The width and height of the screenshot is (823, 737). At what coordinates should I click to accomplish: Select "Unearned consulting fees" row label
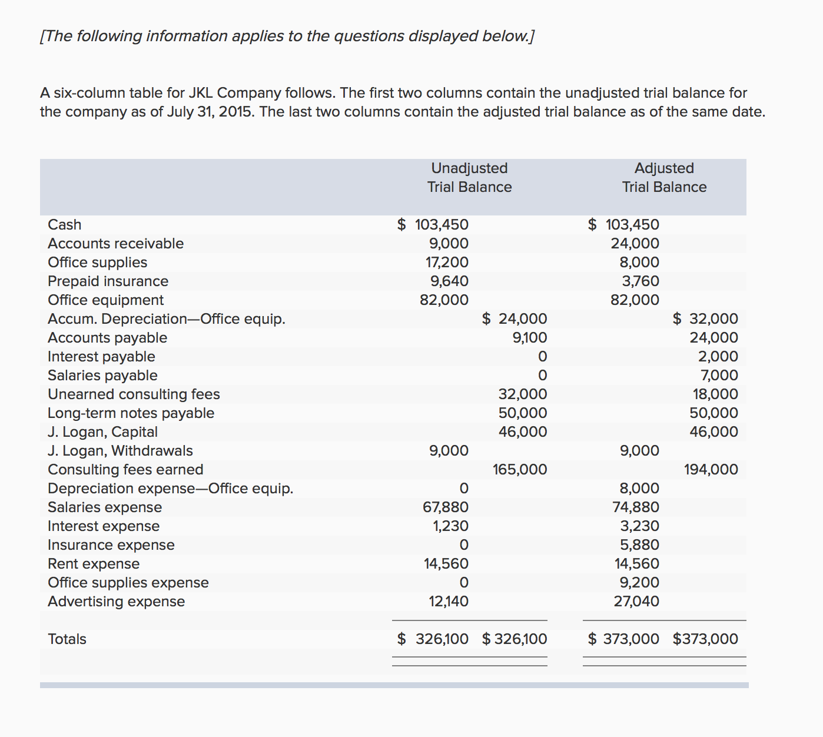[x=134, y=394]
